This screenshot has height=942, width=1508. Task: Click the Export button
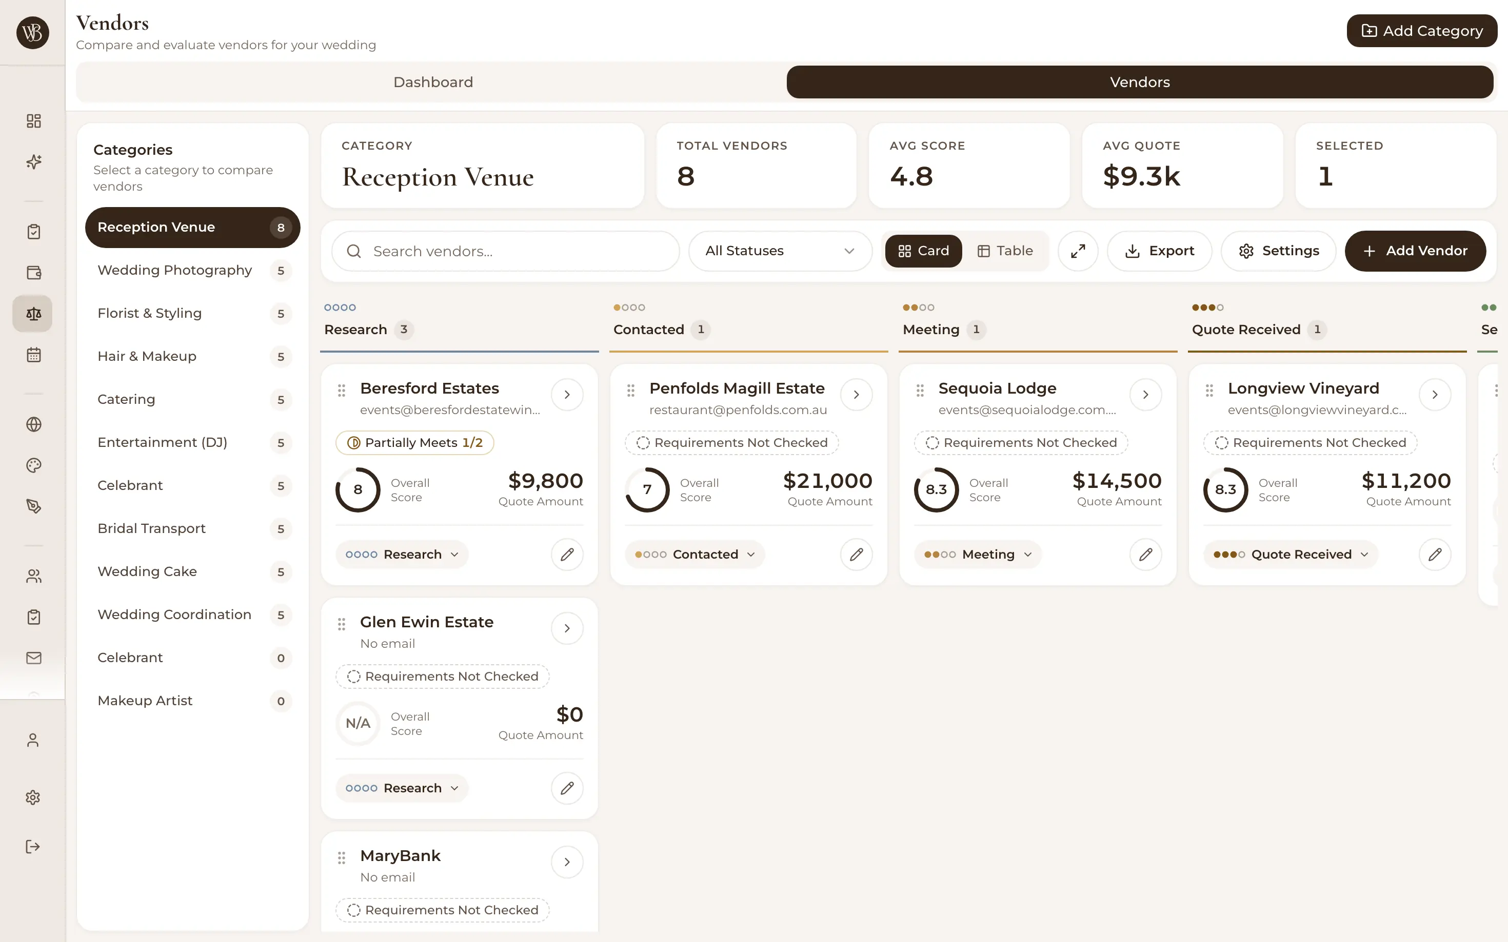click(x=1159, y=251)
